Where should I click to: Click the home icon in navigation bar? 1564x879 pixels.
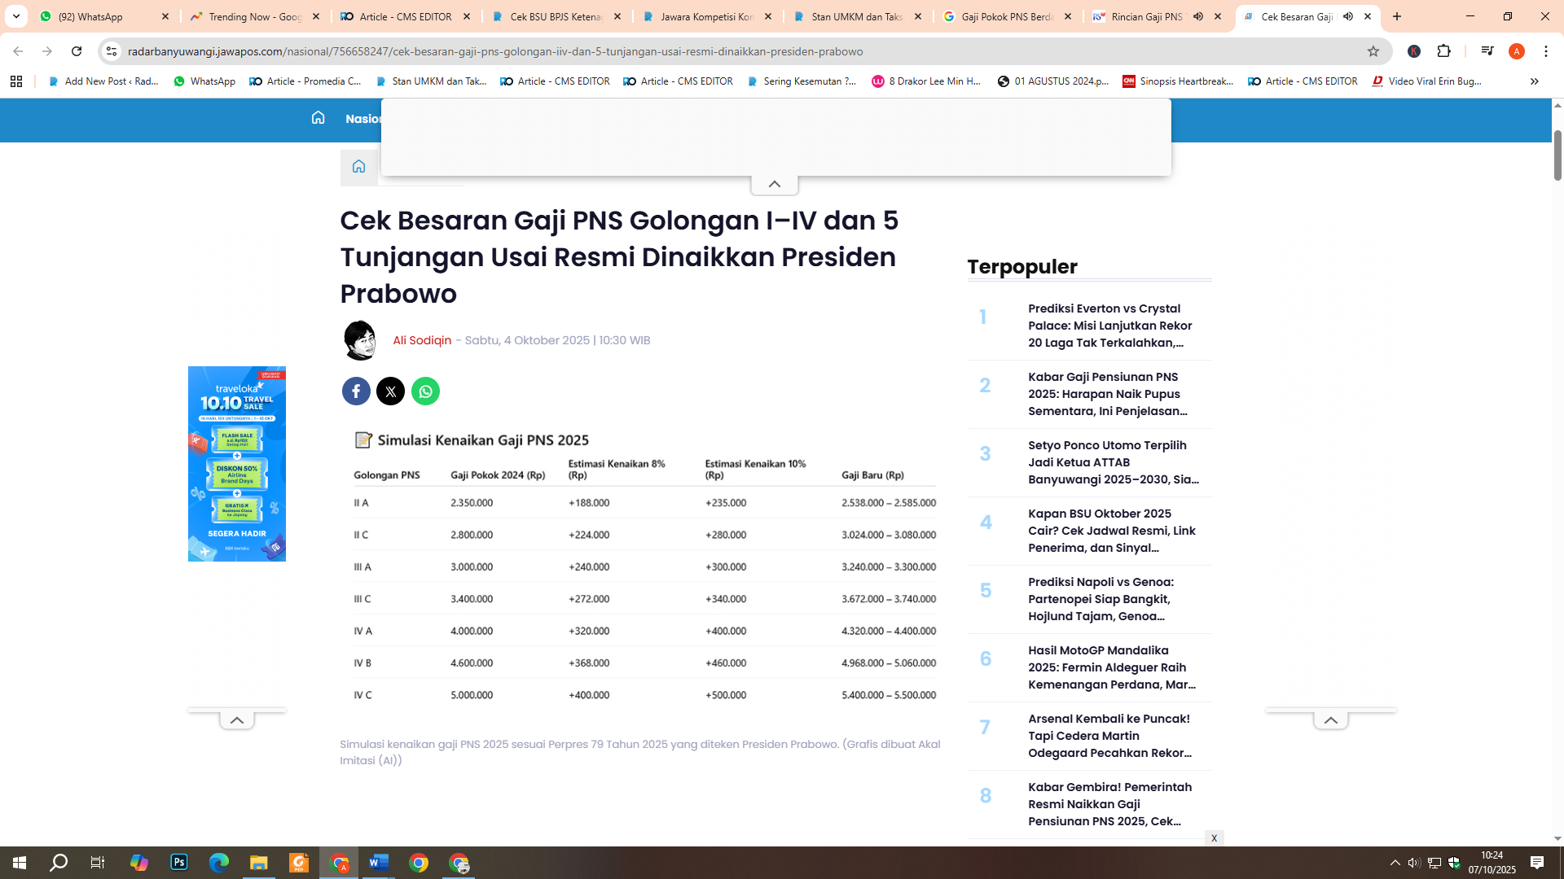(x=318, y=118)
